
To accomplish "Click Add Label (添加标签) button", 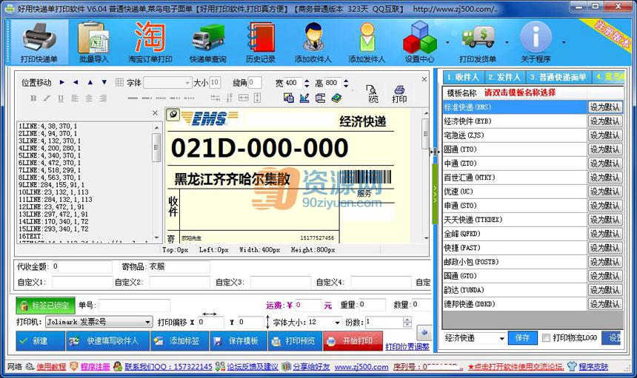I will click(179, 341).
